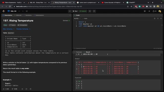Toggle the Auto complete option
This screenshot has height=92, width=164.
tap(85, 18)
